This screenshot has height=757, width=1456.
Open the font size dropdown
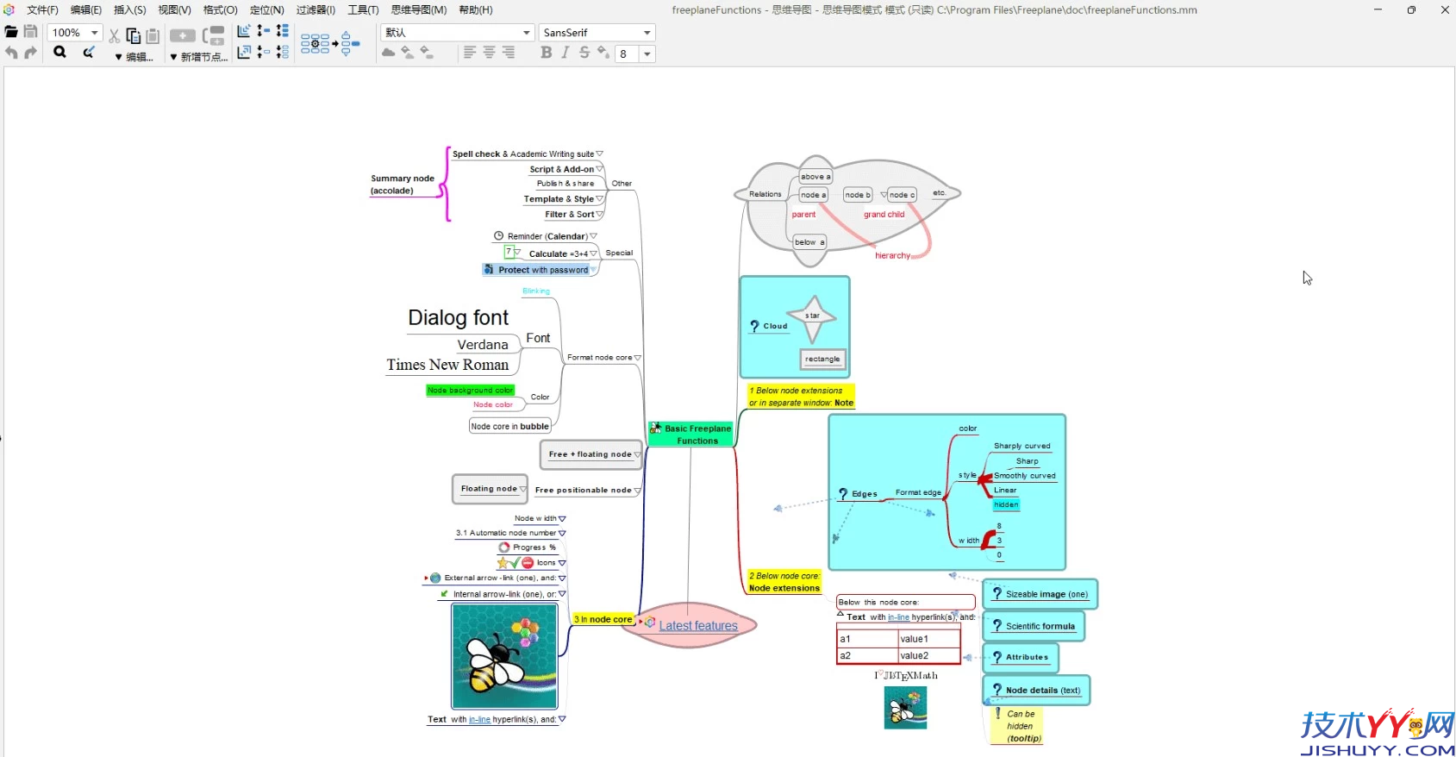click(647, 53)
